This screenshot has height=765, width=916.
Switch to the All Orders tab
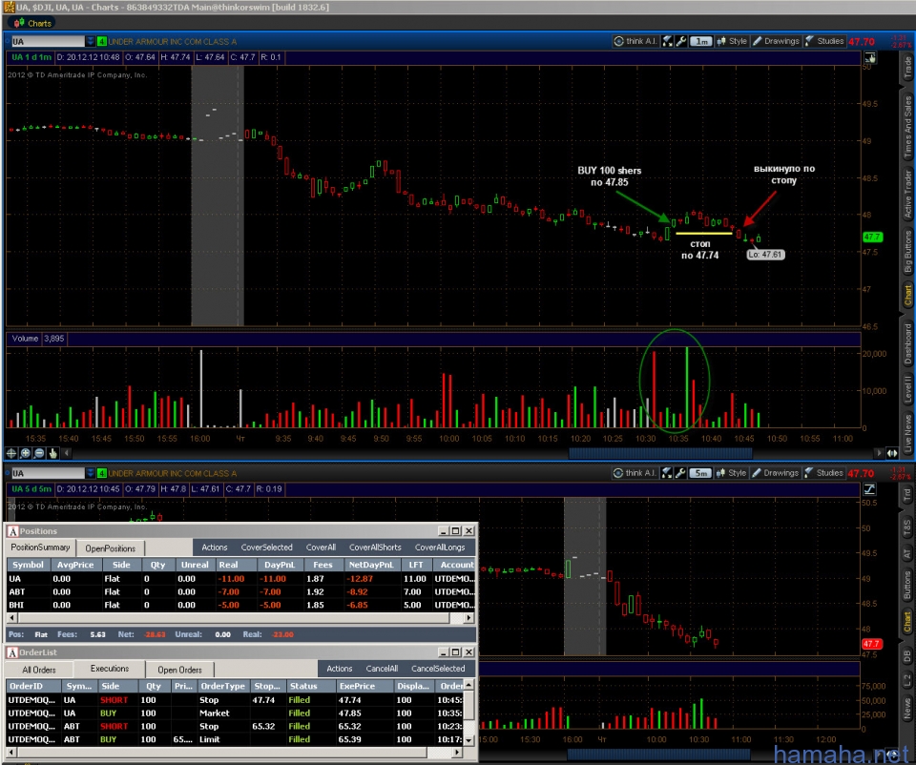point(39,670)
